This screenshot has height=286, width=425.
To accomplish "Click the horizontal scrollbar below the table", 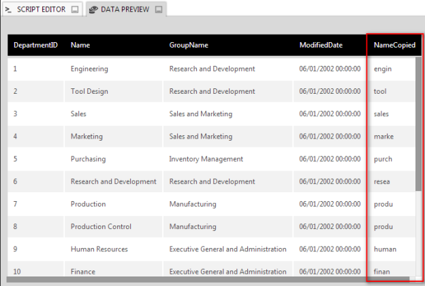I will coord(204,279).
